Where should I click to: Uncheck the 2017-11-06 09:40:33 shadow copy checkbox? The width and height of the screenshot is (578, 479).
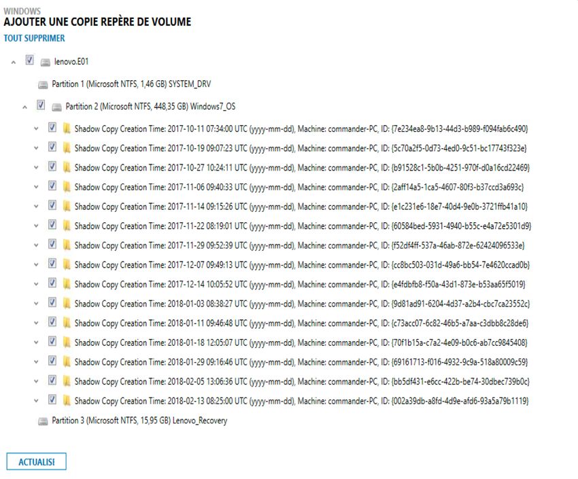pyautogui.click(x=52, y=185)
